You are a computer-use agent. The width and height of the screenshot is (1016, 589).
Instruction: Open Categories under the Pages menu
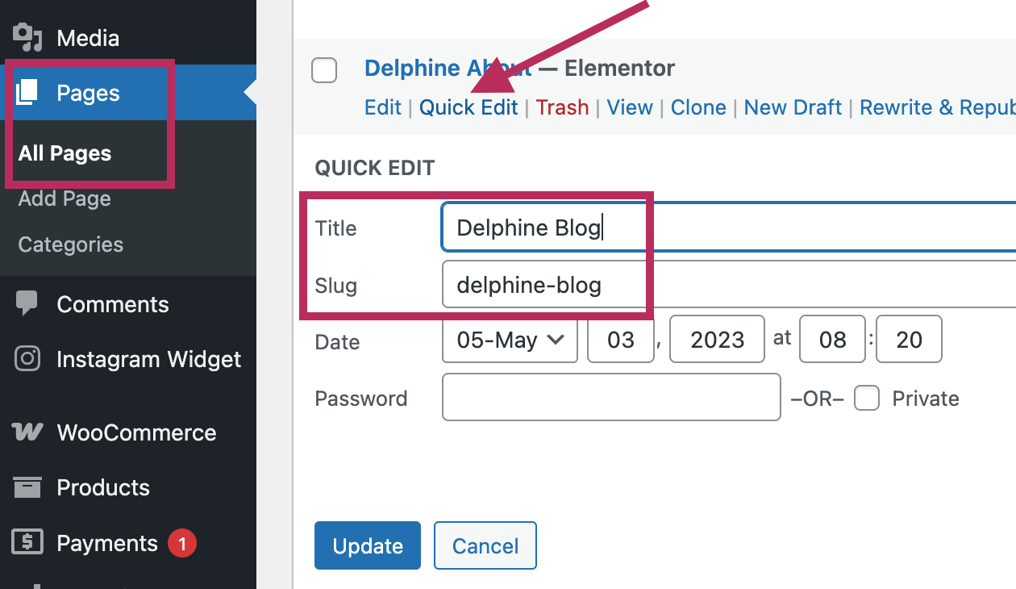point(71,244)
